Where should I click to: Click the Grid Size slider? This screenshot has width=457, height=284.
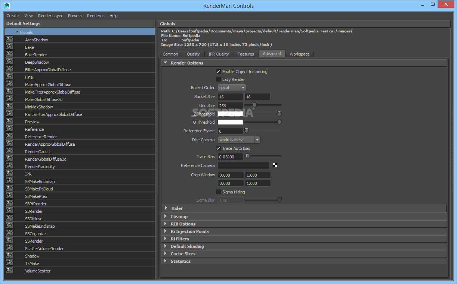(x=263, y=105)
